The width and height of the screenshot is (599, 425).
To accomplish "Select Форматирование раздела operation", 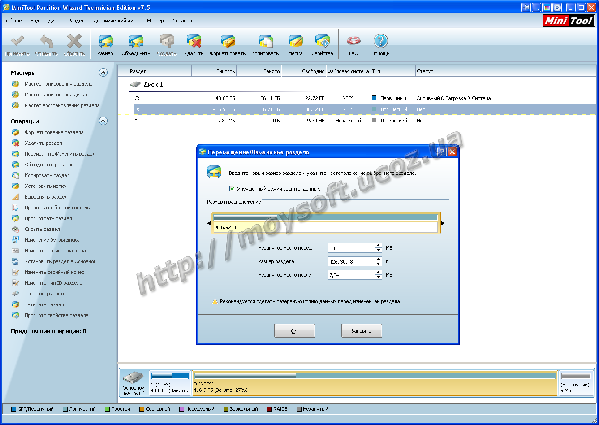I will (54, 132).
